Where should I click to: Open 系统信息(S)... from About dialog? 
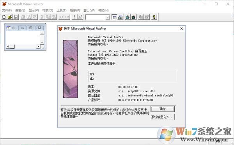(x=163, y=117)
